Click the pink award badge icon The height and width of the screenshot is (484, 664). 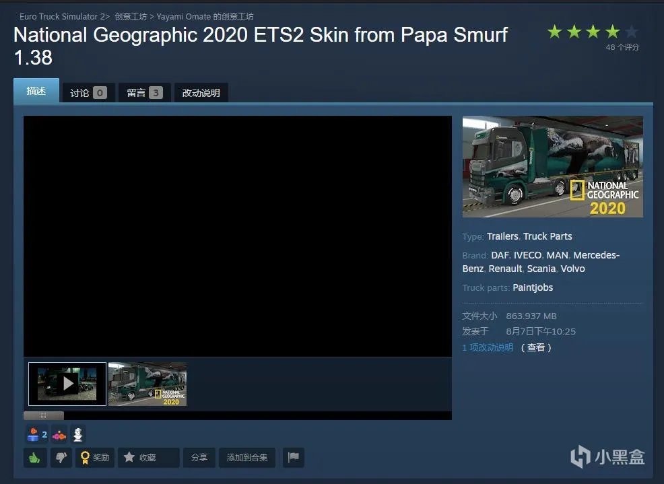coord(60,434)
